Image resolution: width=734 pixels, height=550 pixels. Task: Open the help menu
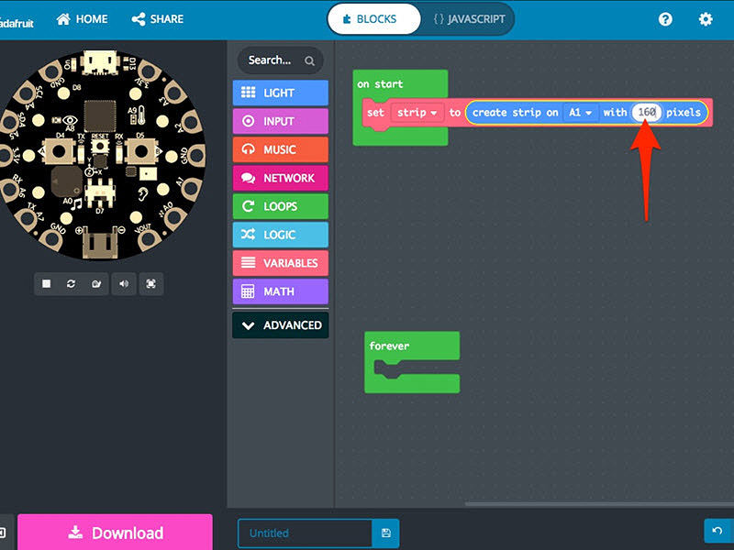[665, 18]
